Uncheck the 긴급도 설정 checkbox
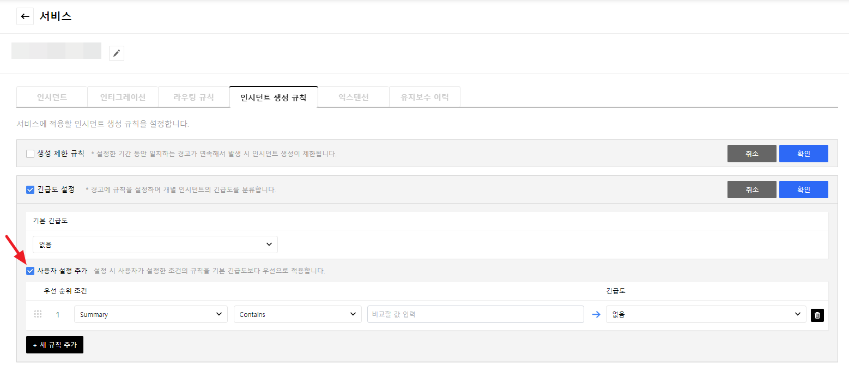The height and width of the screenshot is (385, 849). click(31, 190)
